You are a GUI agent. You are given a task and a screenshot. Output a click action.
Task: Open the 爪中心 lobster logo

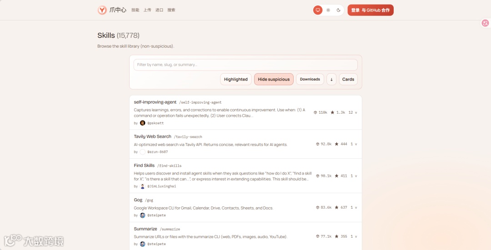pos(102,10)
